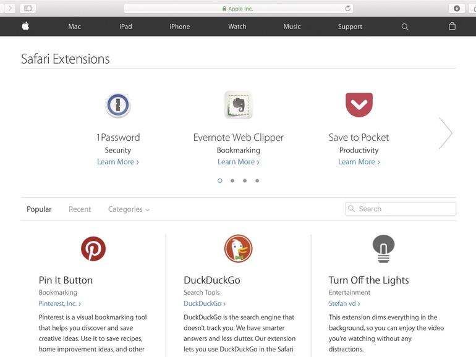Click the Apple Inc. address bar
Screen dimensions: 476x357
[238, 9]
